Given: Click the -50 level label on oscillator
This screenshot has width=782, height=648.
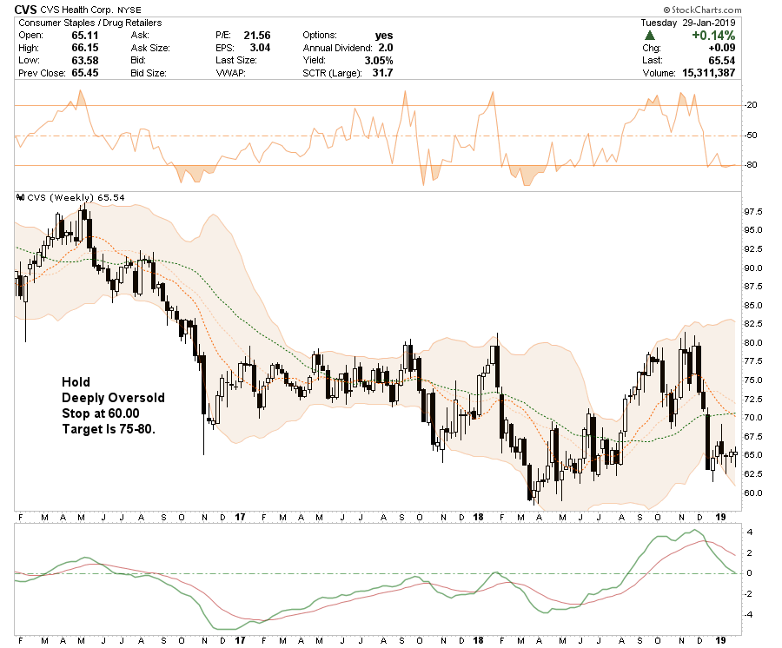Looking at the screenshot, I should click(x=751, y=136).
